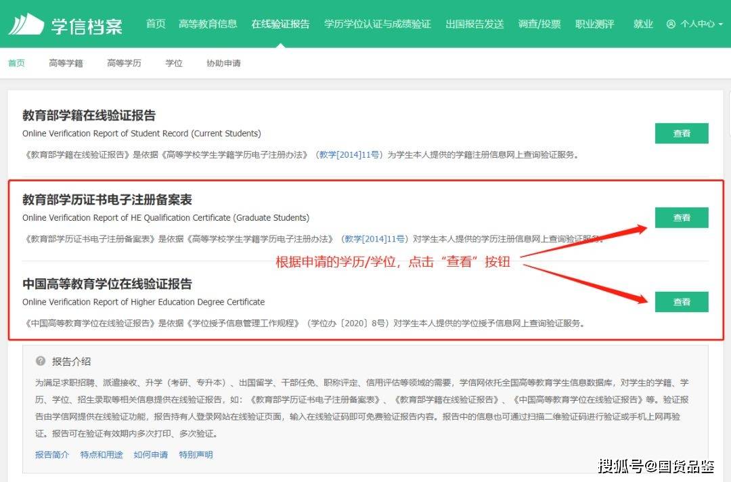
Task: Click 查看 for 教育部学历证书电子注册备案表
Action: (681, 218)
